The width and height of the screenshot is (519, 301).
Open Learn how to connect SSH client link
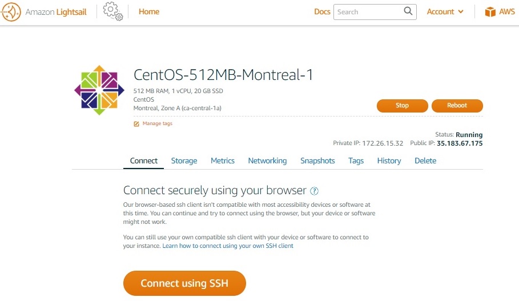[x=228, y=246]
